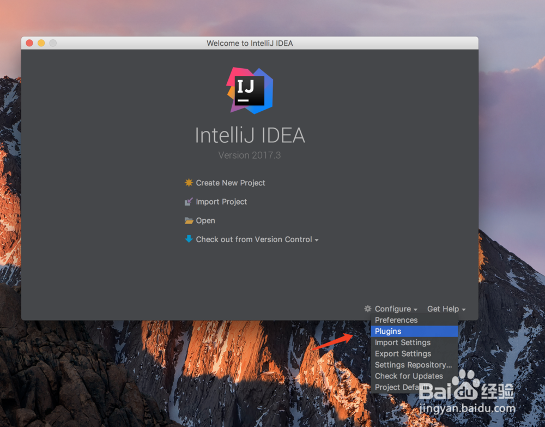Open Preferences from Configure menu
This screenshot has width=545, height=427.
click(414, 320)
